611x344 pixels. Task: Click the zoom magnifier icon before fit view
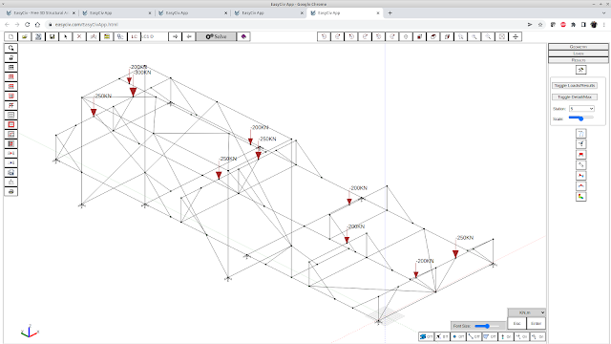point(488,36)
